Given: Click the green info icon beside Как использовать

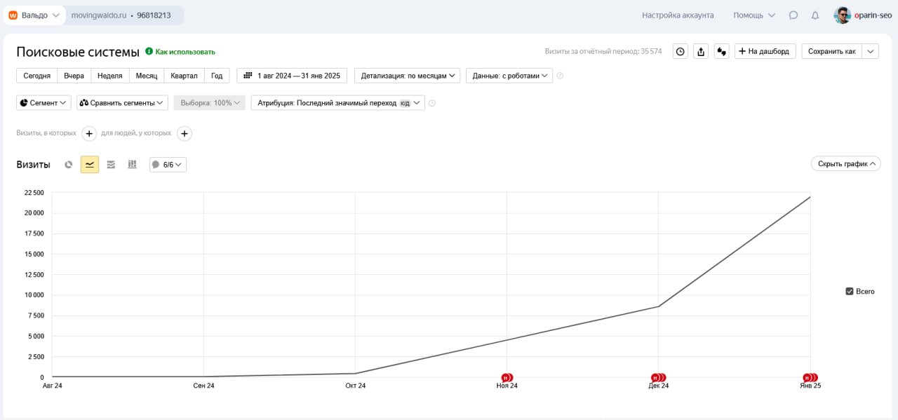Looking at the screenshot, I should click(149, 51).
